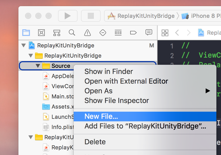This screenshot has height=155, width=221.
Task: Select the Breakpoint navigator
Action: click(133, 33)
